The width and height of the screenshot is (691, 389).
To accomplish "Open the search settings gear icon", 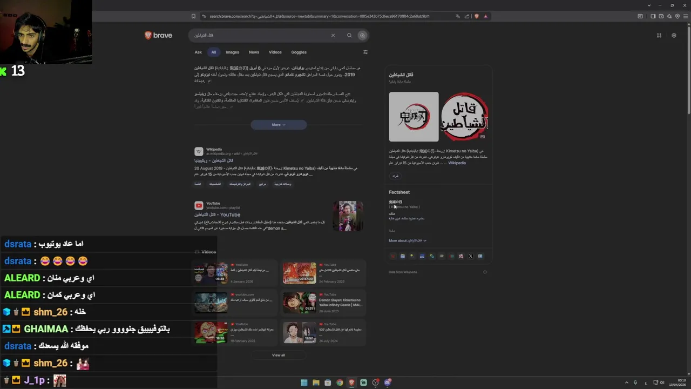I will pyautogui.click(x=674, y=36).
